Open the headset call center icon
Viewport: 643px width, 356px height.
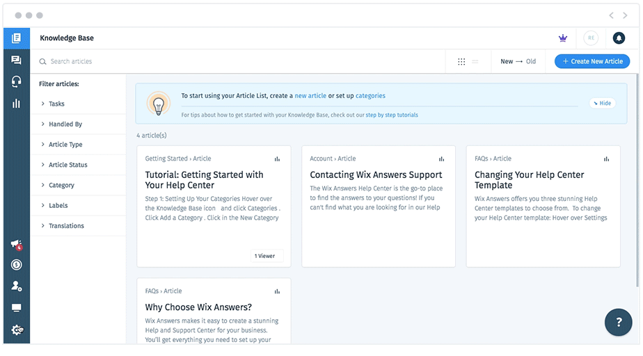[x=16, y=82]
